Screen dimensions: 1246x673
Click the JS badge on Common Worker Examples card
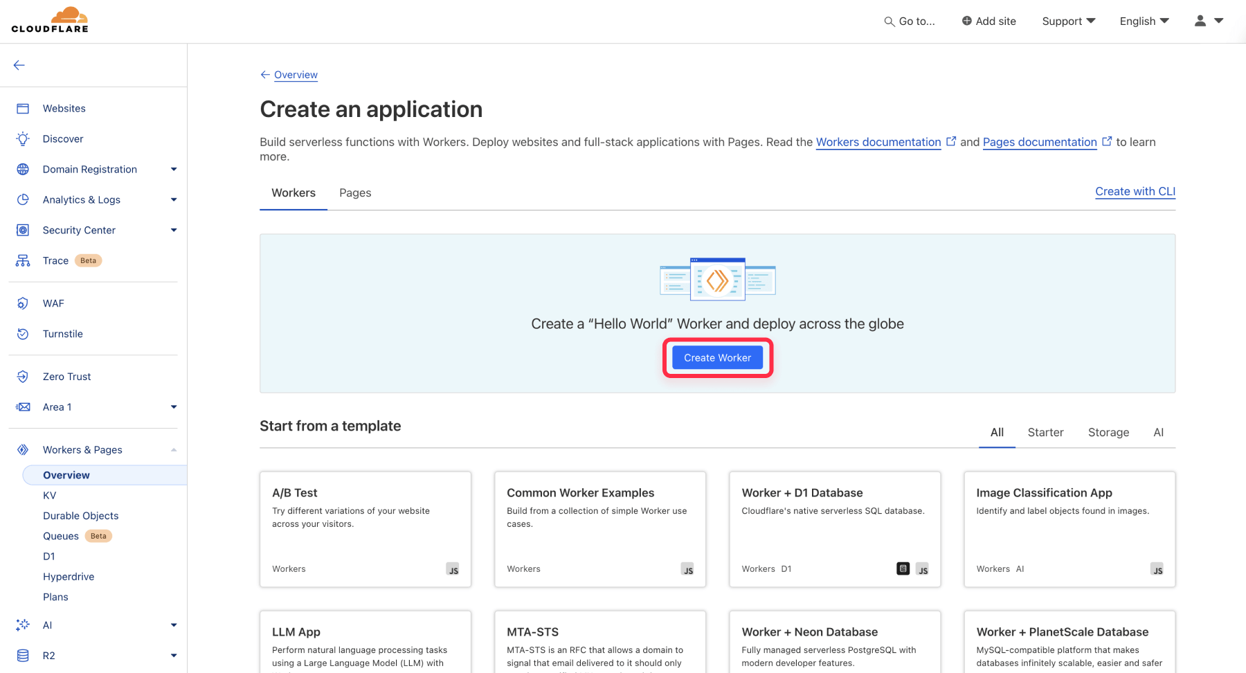click(687, 569)
